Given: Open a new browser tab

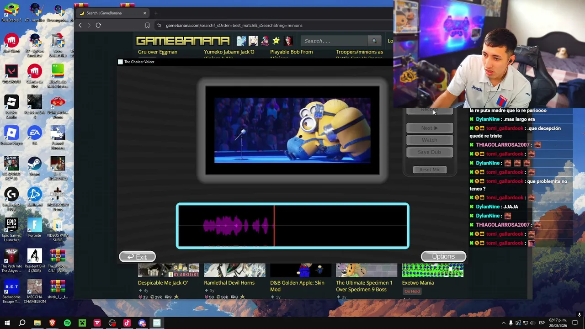Looking at the screenshot, I should (x=156, y=13).
